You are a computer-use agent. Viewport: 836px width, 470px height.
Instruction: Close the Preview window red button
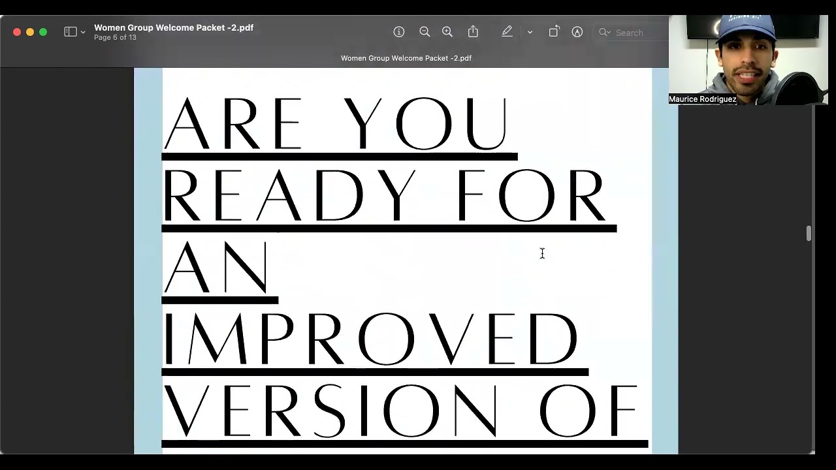tap(17, 32)
